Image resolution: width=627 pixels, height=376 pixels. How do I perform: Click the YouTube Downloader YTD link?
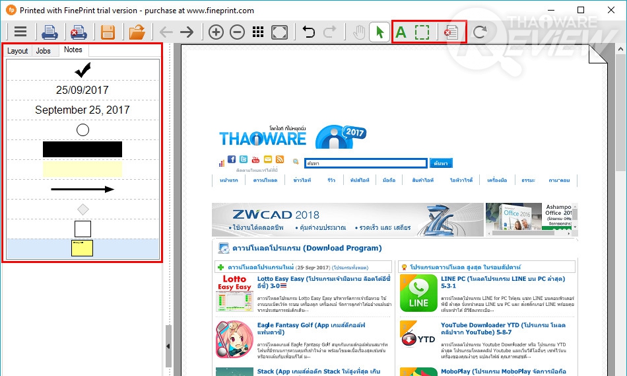503,328
